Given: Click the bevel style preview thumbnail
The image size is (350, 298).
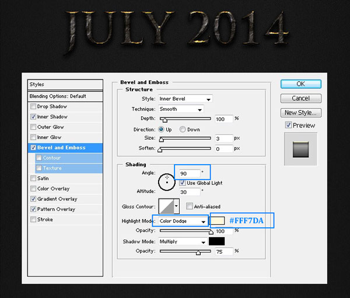Looking at the screenshot, I should pos(300,149).
